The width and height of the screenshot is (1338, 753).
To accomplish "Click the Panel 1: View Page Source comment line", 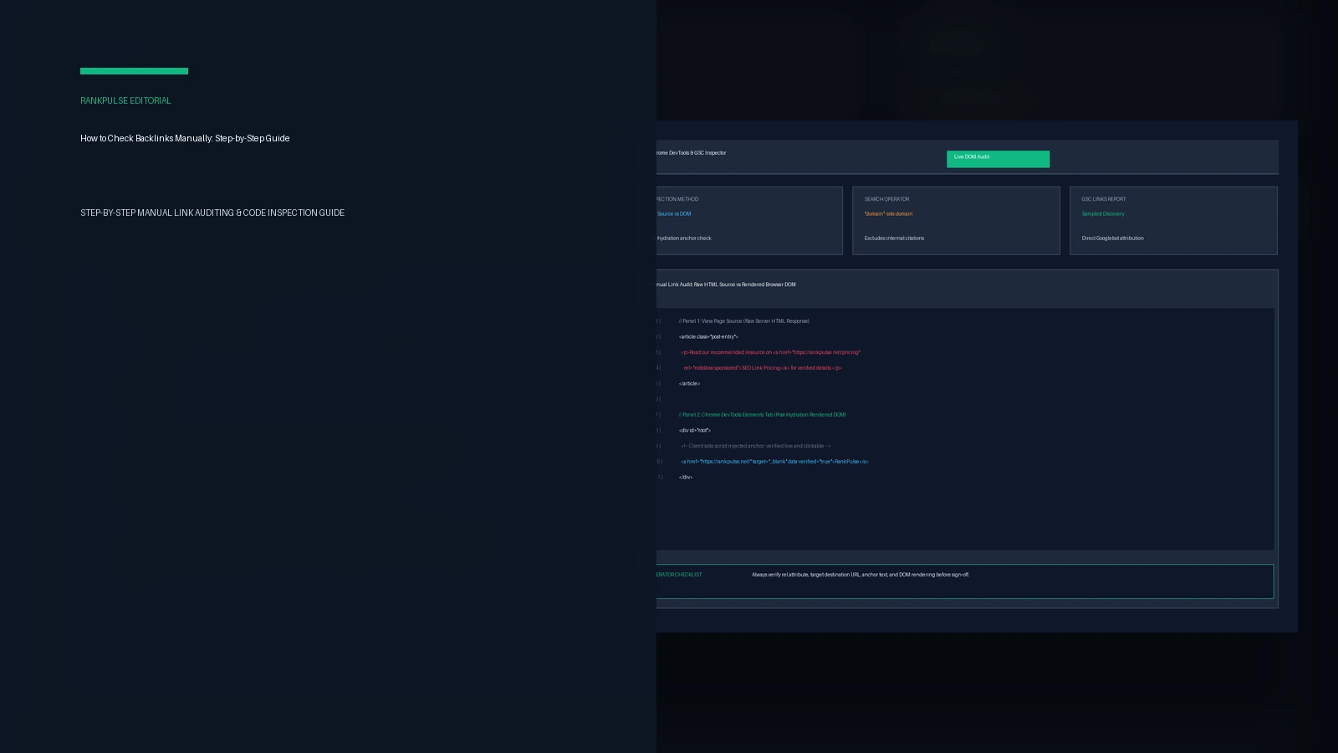I will point(744,321).
